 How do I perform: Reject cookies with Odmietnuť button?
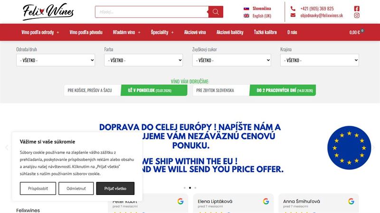tap(76, 188)
